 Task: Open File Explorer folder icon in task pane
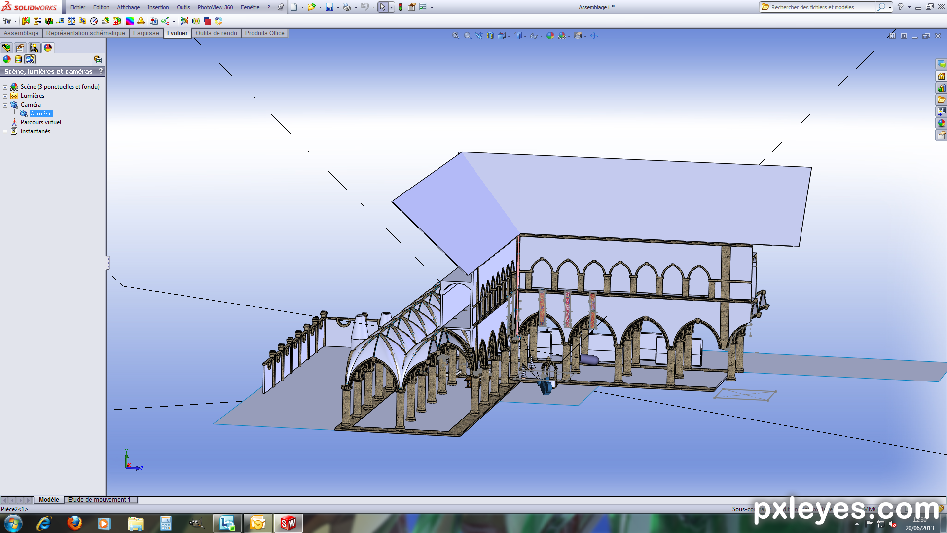(941, 100)
